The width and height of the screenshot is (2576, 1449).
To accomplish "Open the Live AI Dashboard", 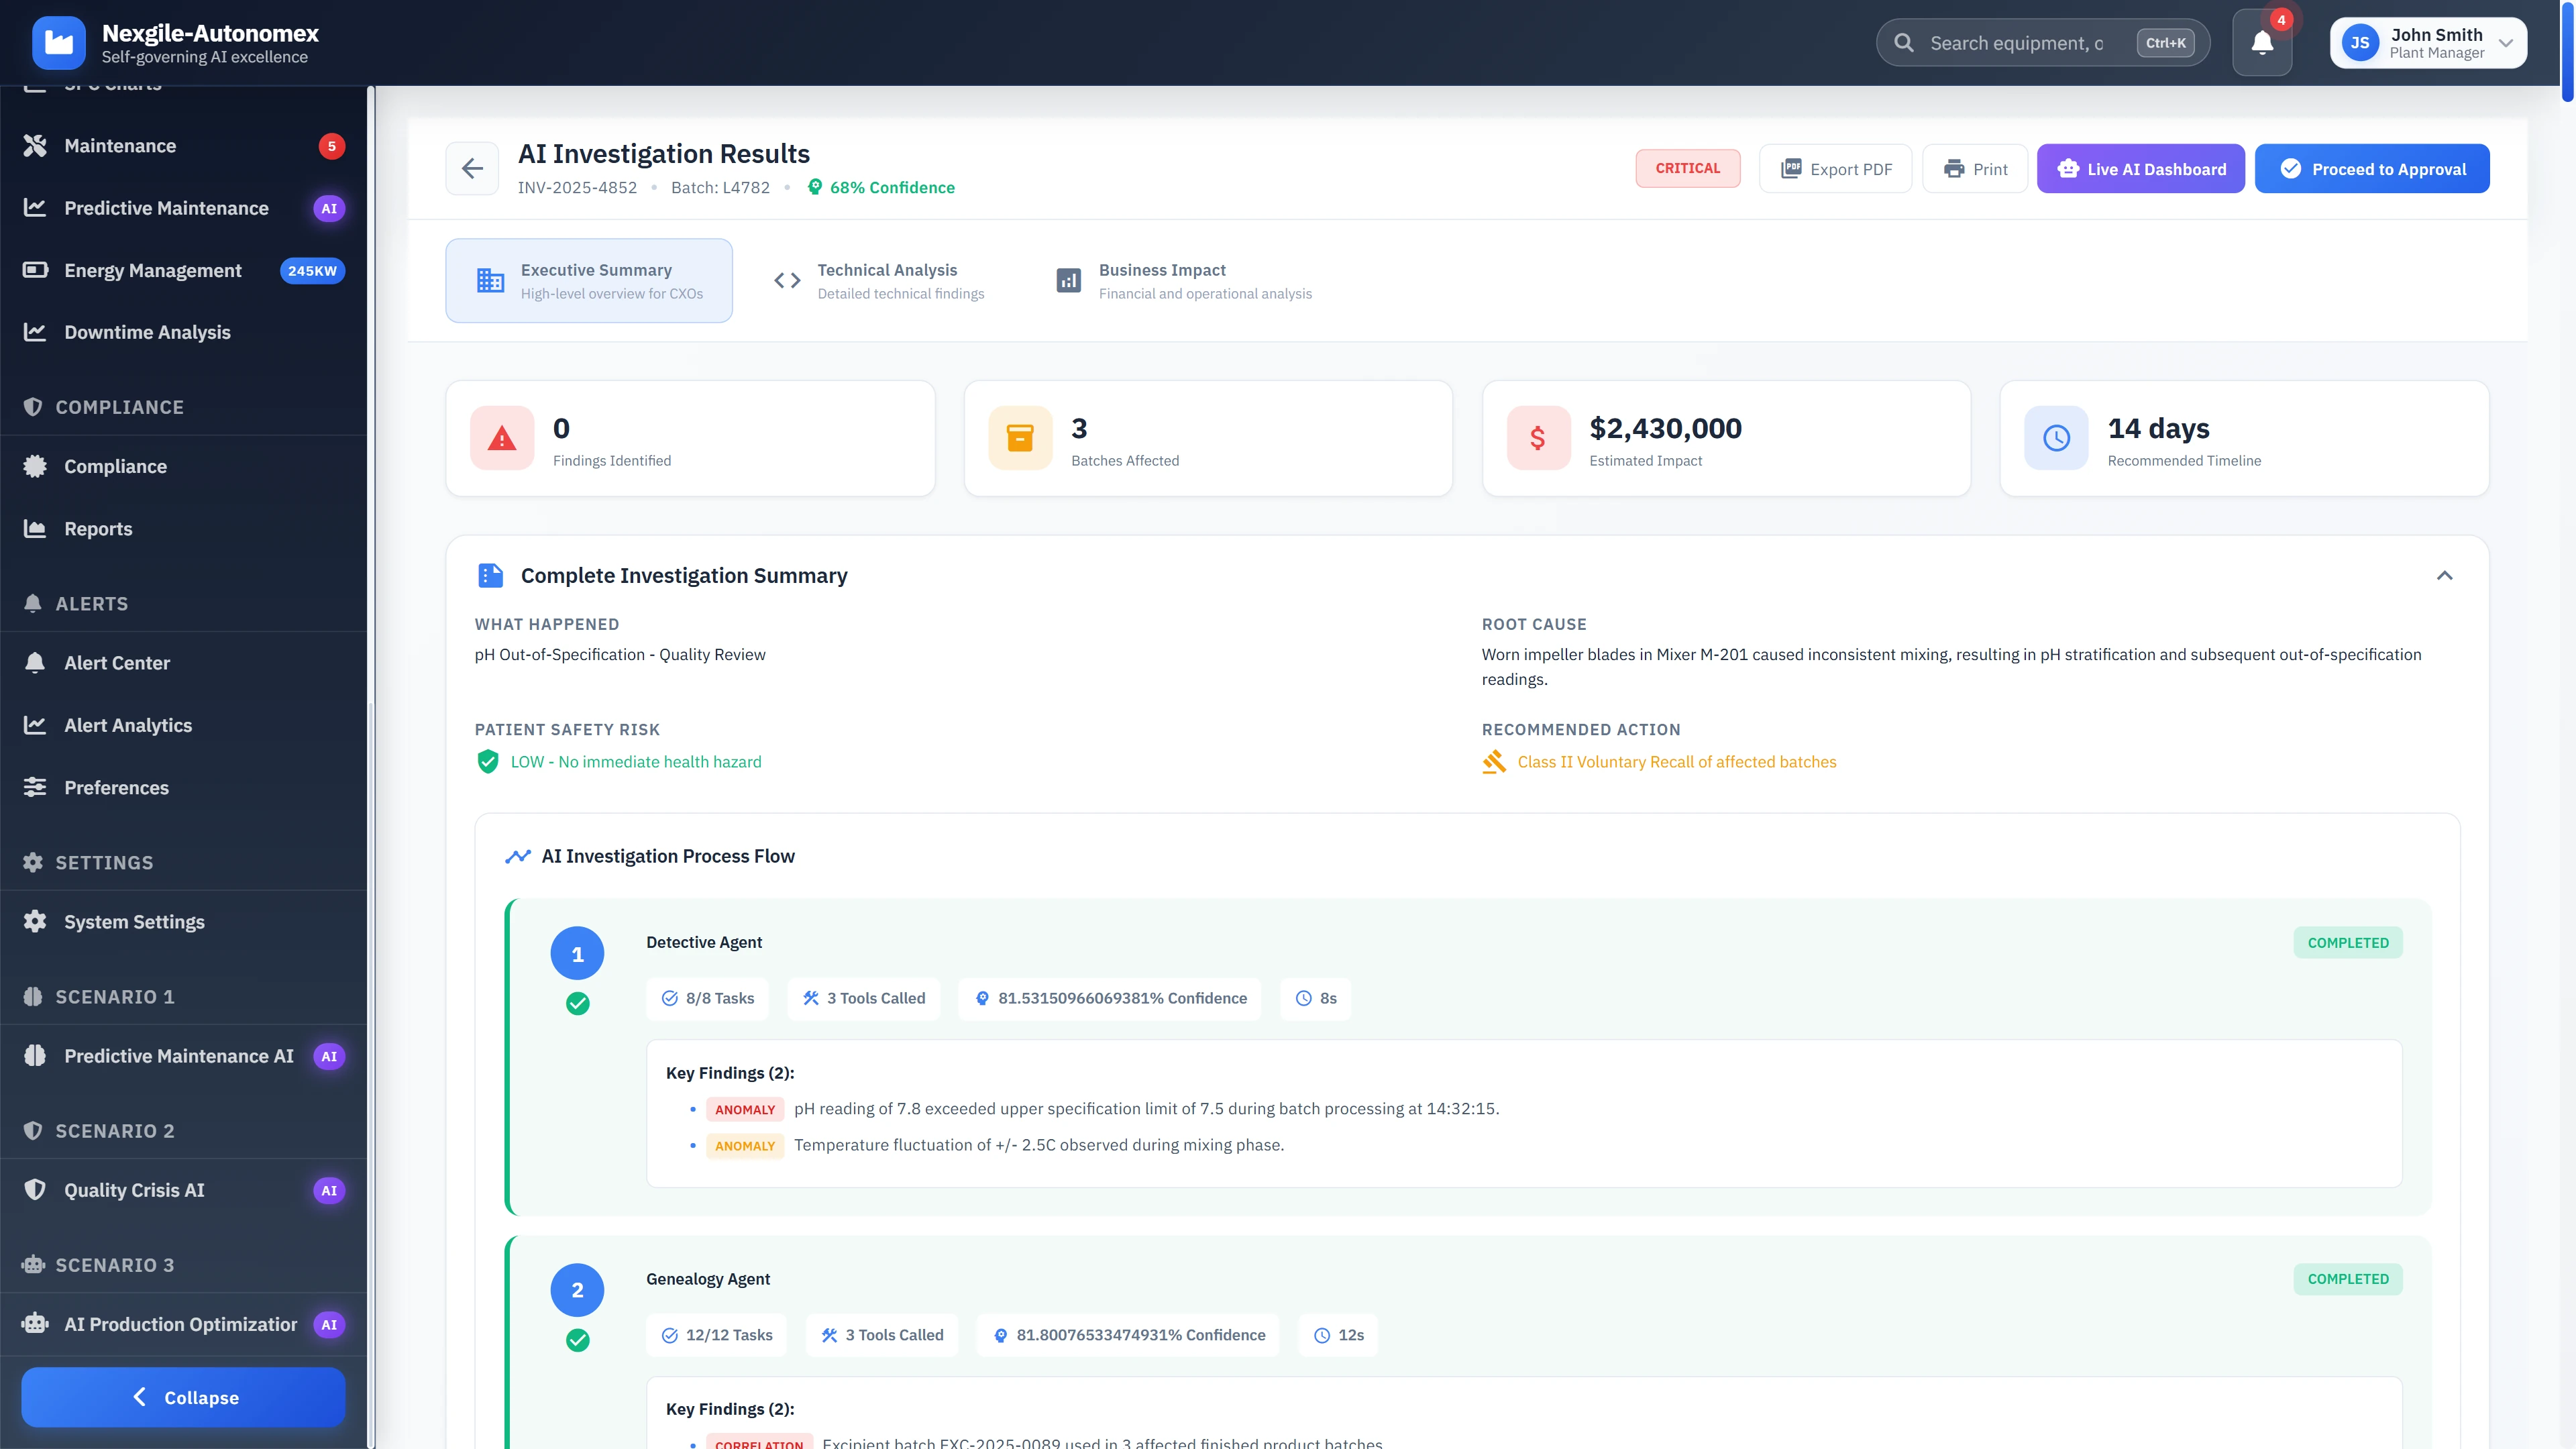I will click(x=2141, y=168).
